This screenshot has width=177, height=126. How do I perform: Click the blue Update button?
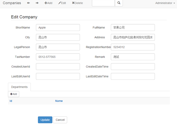[x=45, y=120]
